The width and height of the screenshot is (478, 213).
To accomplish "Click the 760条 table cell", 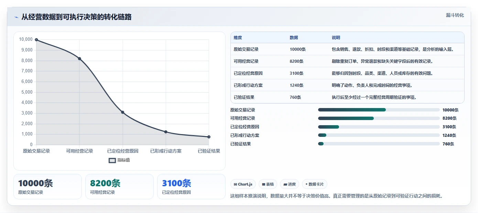I will tap(295, 97).
